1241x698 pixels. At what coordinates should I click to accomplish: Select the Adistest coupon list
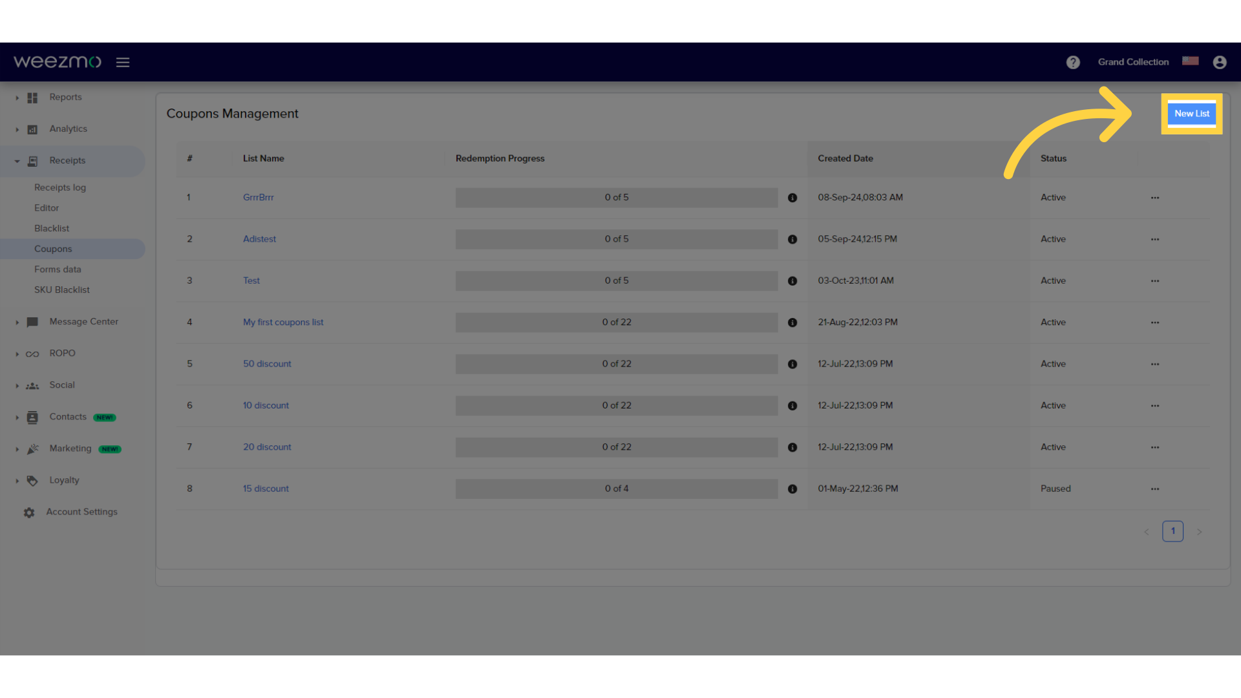pyautogui.click(x=260, y=238)
